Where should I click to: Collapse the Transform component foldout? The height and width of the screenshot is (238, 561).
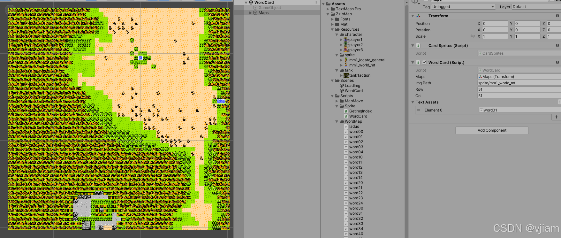pyautogui.click(x=413, y=16)
